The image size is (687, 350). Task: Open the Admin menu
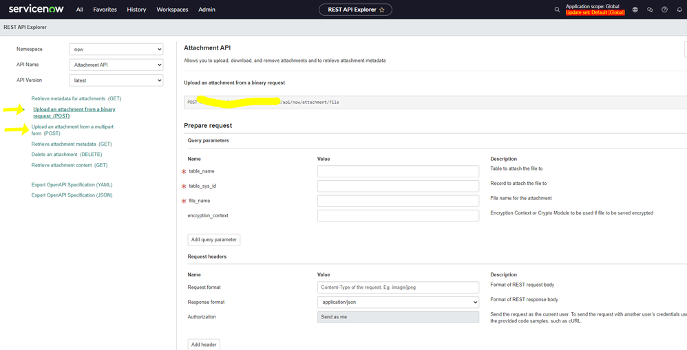click(x=207, y=10)
